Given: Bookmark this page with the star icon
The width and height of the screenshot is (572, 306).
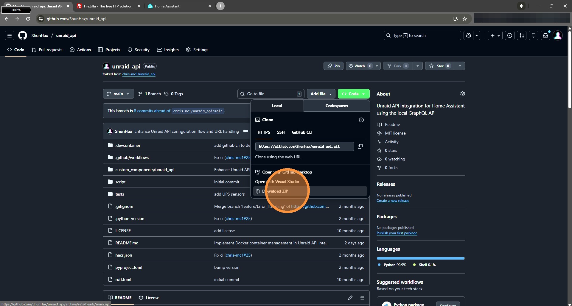Looking at the screenshot, I should point(464,19).
